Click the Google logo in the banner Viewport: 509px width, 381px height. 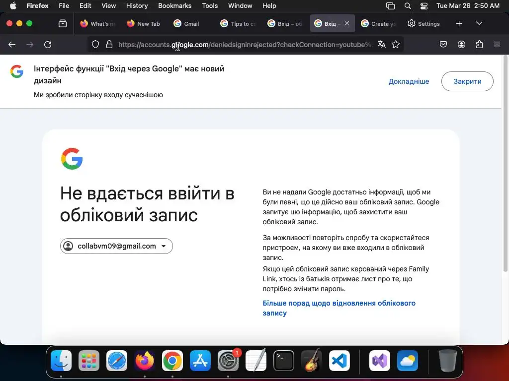click(17, 71)
